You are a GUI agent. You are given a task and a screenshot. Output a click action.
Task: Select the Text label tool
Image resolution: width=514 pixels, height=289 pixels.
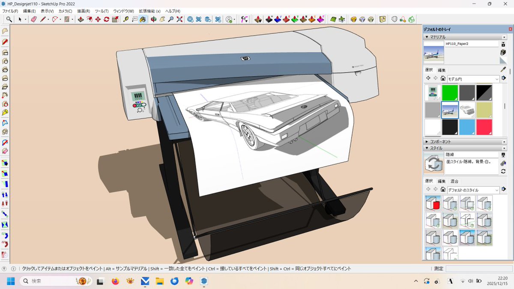point(134,19)
